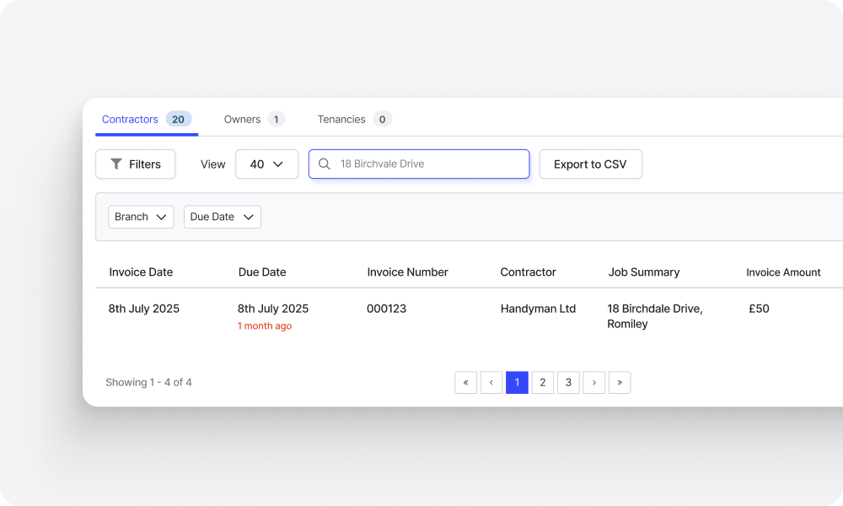This screenshot has height=506, width=843.
Task: Jump to last page using double-right arrow
Action: [620, 382]
